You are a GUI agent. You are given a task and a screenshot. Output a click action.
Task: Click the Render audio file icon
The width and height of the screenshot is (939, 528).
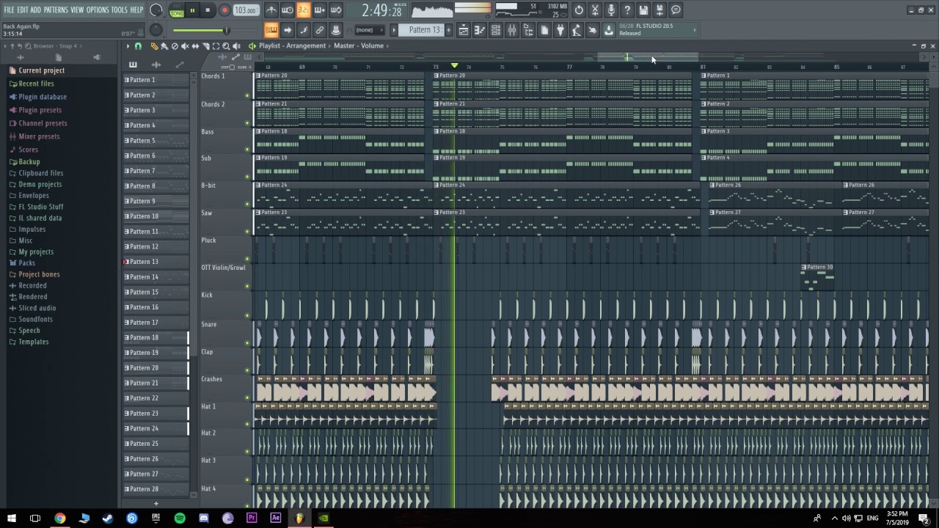(660, 10)
